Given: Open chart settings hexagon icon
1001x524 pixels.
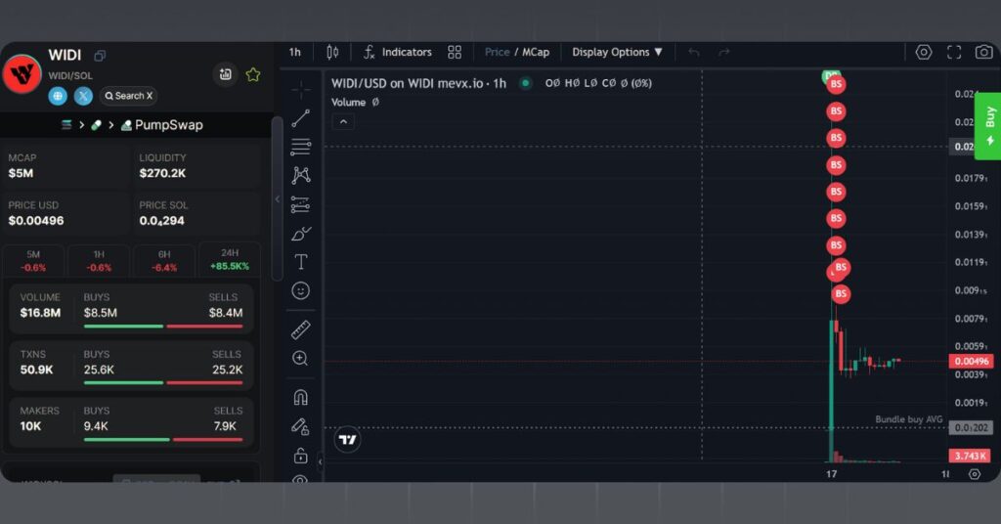Looking at the screenshot, I should [x=924, y=53].
